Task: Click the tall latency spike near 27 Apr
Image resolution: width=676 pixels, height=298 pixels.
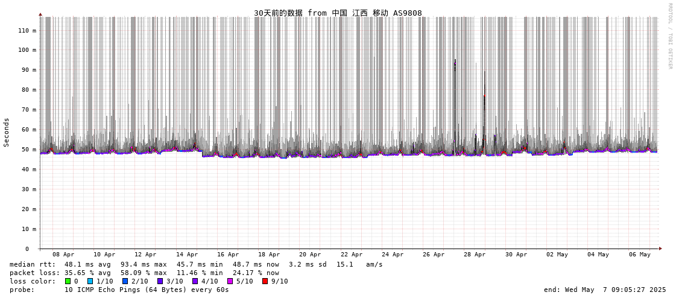Action: click(455, 106)
